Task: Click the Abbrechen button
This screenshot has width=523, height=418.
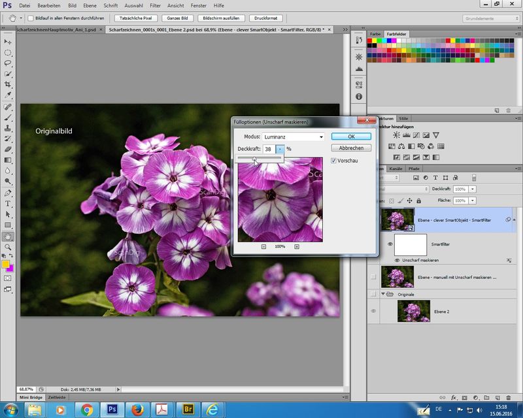Action: tap(351, 148)
